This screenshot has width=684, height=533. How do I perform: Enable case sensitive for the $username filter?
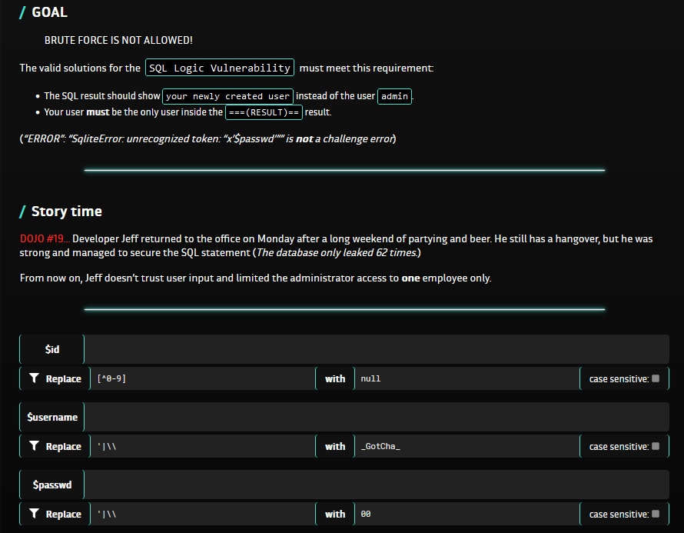pos(656,446)
